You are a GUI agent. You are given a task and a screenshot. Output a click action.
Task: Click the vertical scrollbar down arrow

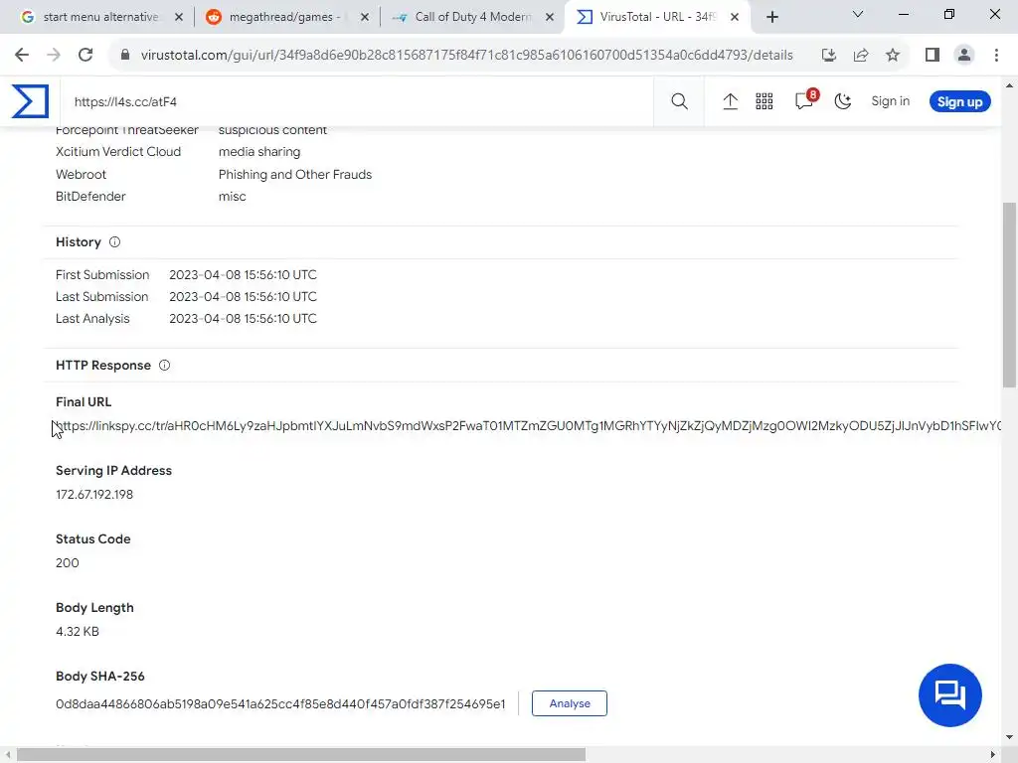[x=1009, y=738]
